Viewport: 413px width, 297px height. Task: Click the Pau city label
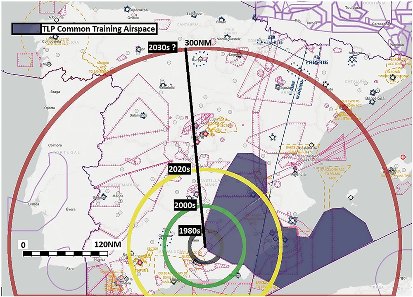pos(298,20)
